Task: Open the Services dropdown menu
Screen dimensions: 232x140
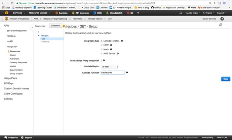Action: tap(19, 13)
